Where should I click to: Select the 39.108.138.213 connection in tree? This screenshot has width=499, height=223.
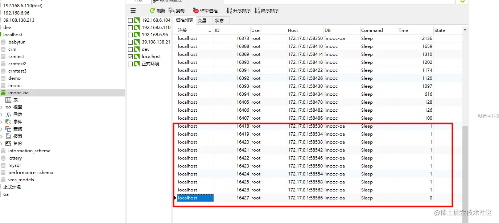[x=19, y=20]
